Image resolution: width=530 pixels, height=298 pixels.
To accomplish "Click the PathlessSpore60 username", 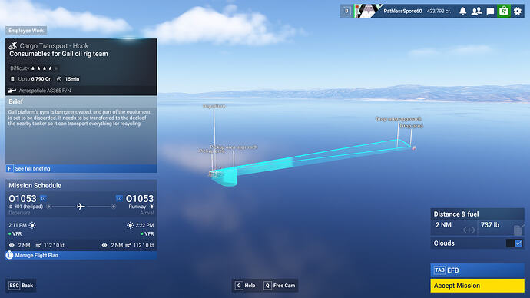I will pos(402,12).
